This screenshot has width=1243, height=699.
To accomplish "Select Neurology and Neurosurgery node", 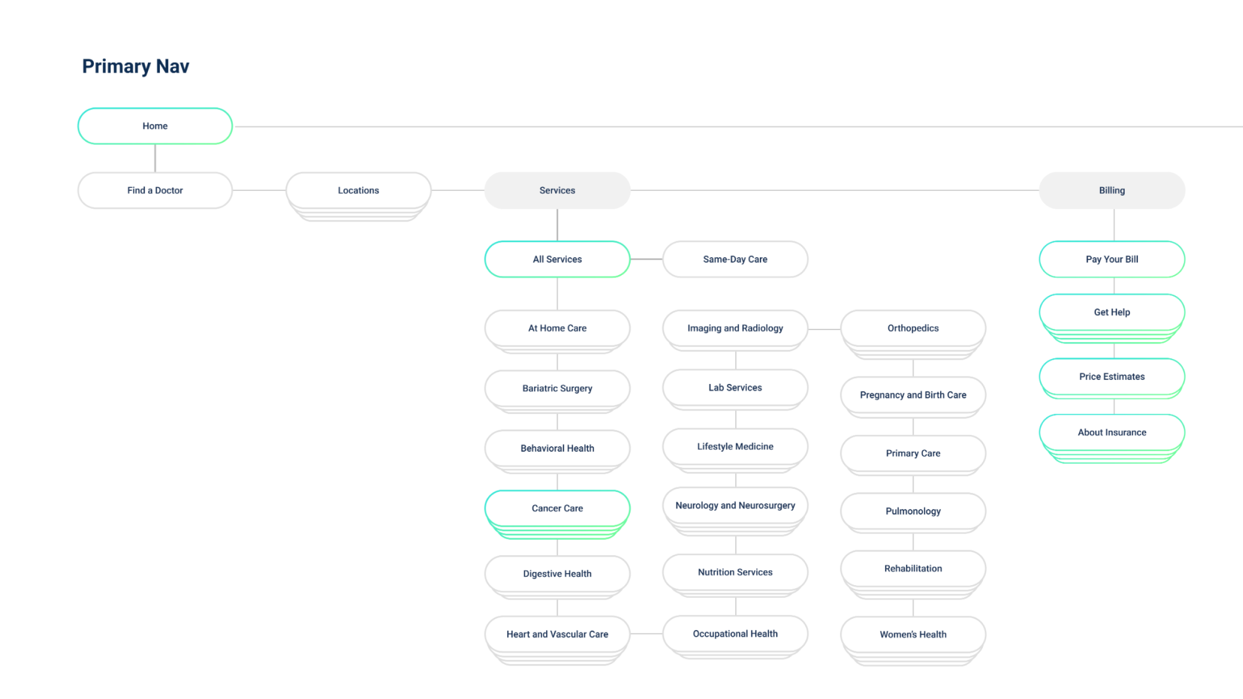I will point(735,505).
